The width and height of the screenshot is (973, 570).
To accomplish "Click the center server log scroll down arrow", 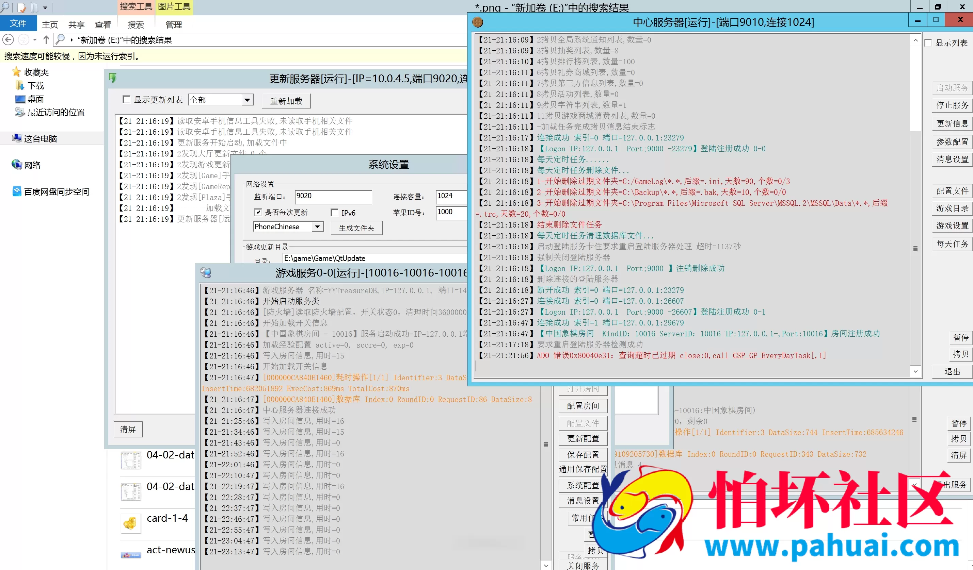I will [x=915, y=371].
